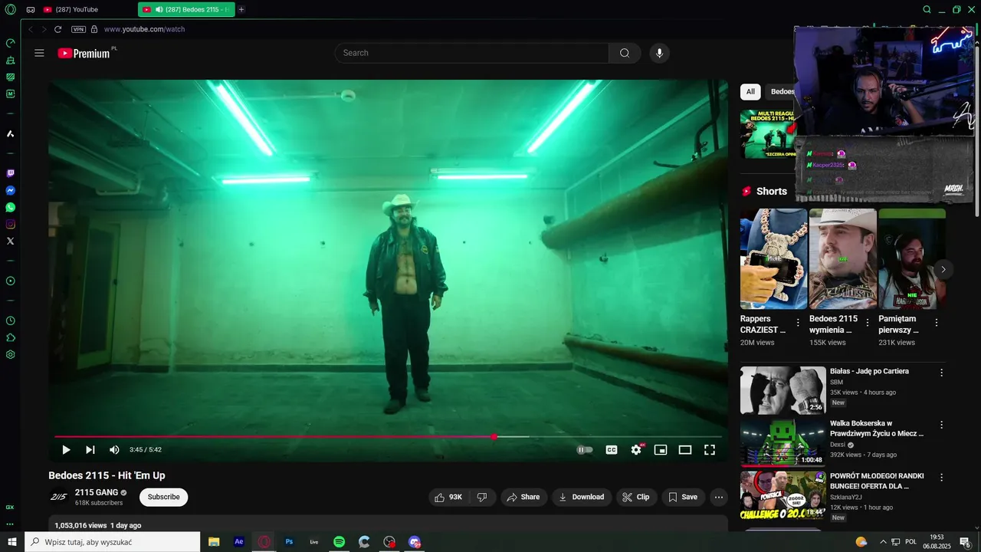Screen dimensions: 981x552
Task: Like the video with 93K likes
Action: pyautogui.click(x=448, y=498)
